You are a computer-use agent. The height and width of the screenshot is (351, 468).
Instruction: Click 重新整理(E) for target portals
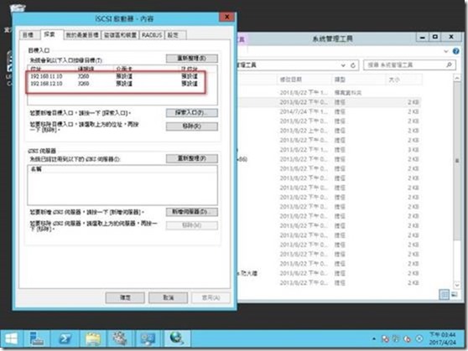(x=191, y=58)
